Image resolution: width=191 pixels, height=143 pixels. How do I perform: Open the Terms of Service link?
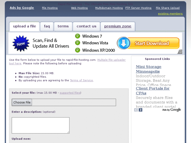coord(81,80)
